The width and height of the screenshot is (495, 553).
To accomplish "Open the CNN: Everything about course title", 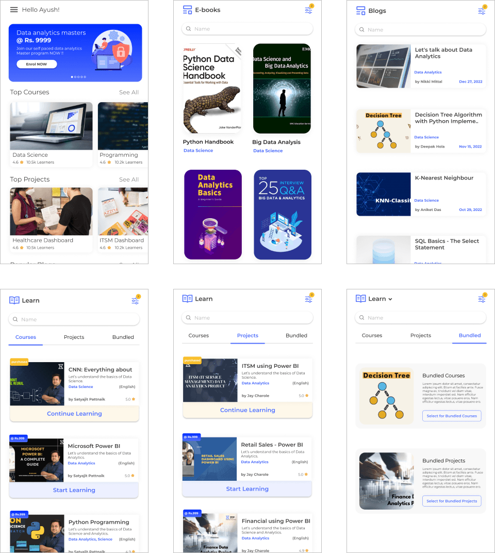I will point(100,369).
